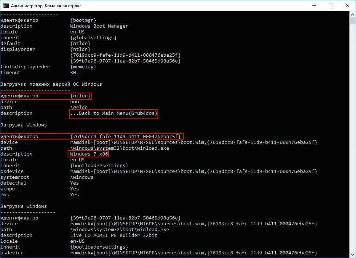Click the timeout value 30

(x=73, y=73)
